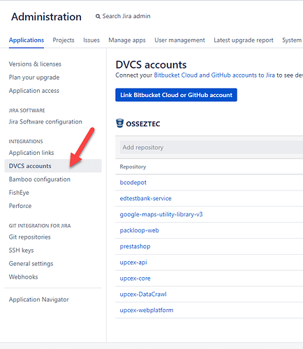This screenshot has height=349, width=303.
Task: Open Webhooks page
Action: 23,276
